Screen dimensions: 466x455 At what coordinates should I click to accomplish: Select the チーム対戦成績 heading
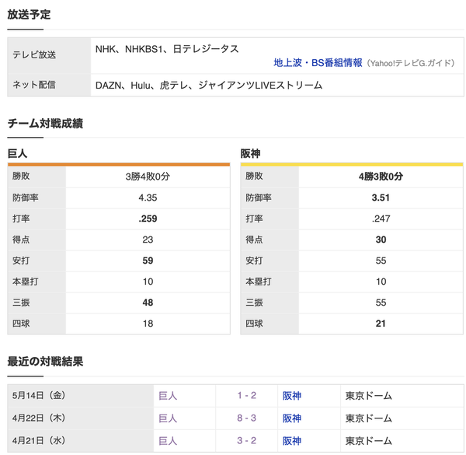[x=45, y=123]
